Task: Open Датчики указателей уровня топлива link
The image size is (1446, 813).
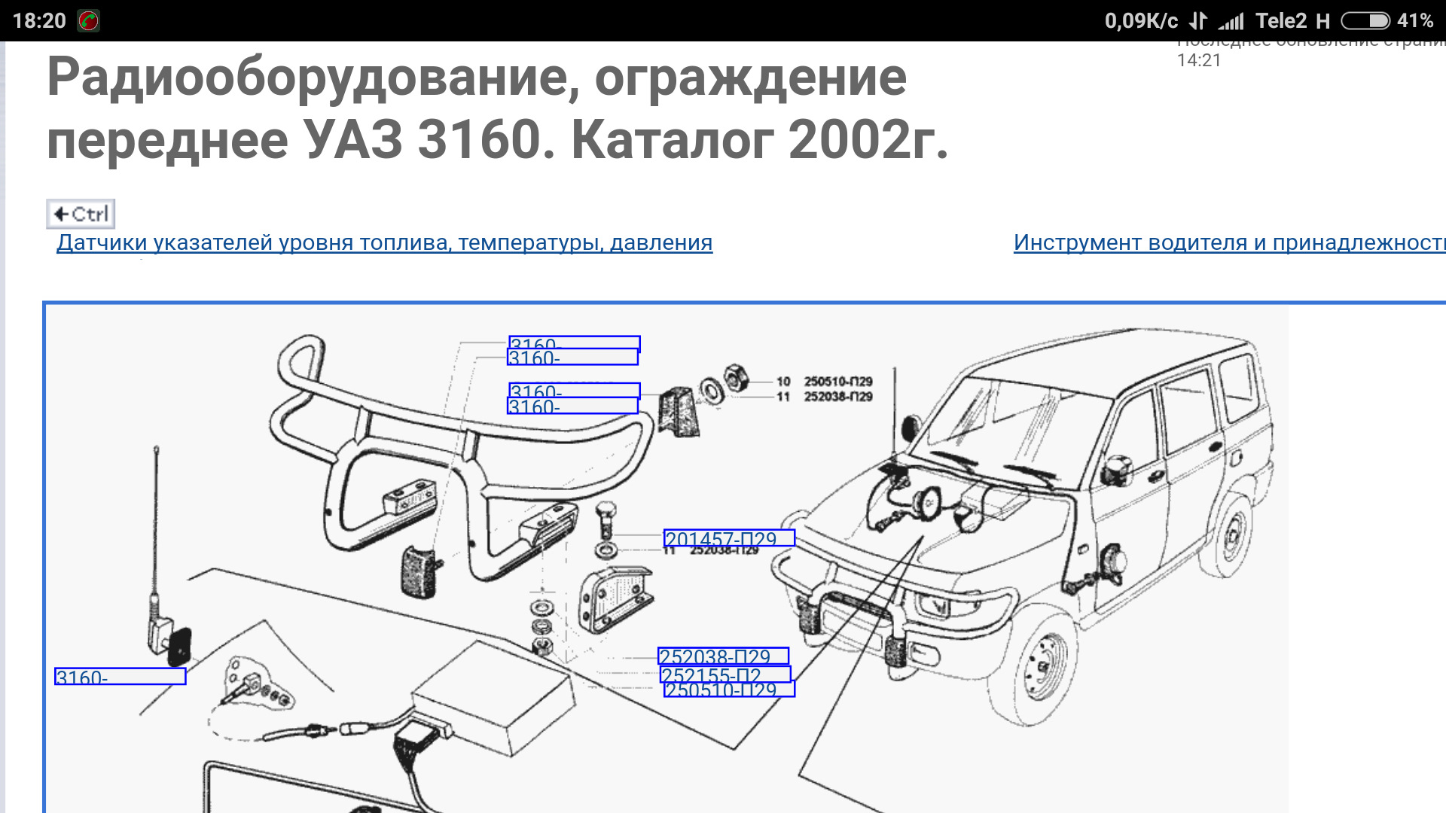Action: click(x=384, y=242)
